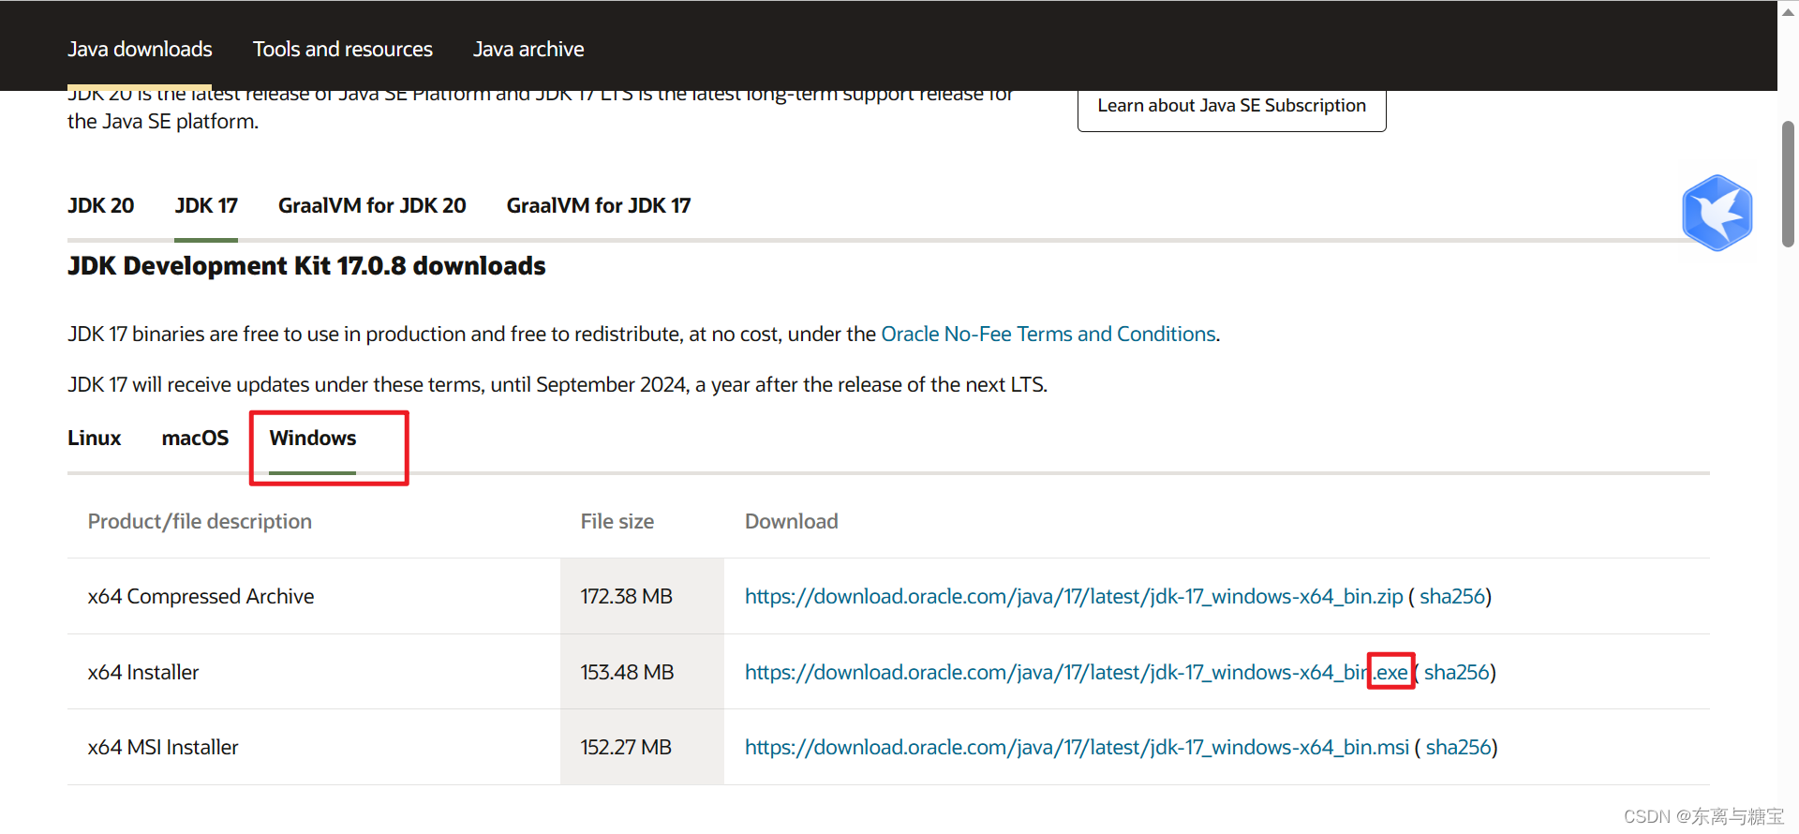Switch to GraalVM for JDK 20 tab

[372, 205]
